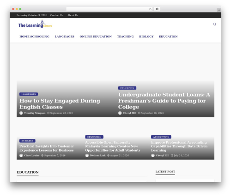Image resolution: width=231 pixels, height=196 pixels.
Task: Click the Education section heading
Action: coord(28,172)
